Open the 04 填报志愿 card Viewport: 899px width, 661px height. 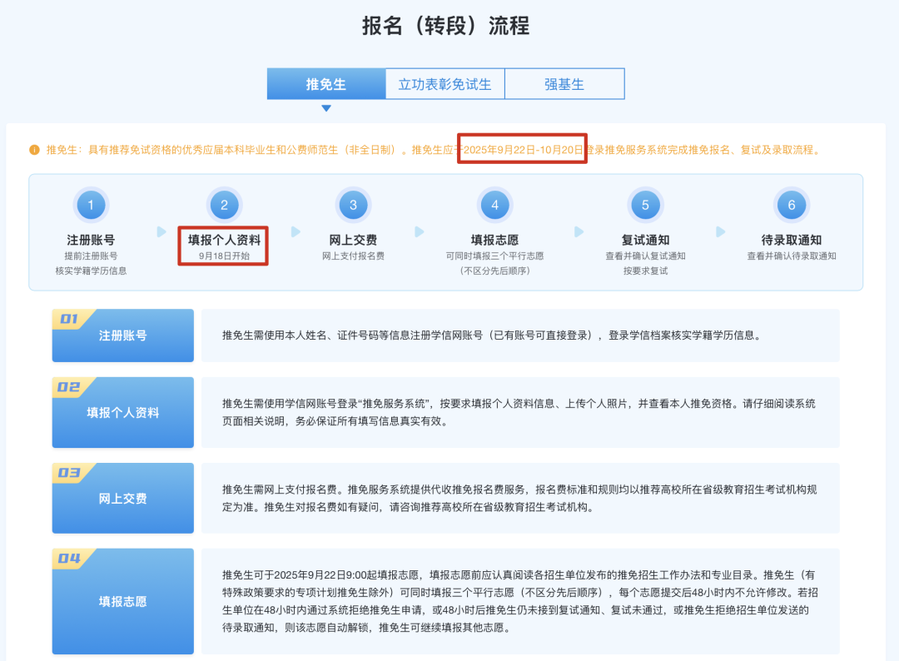122,600
